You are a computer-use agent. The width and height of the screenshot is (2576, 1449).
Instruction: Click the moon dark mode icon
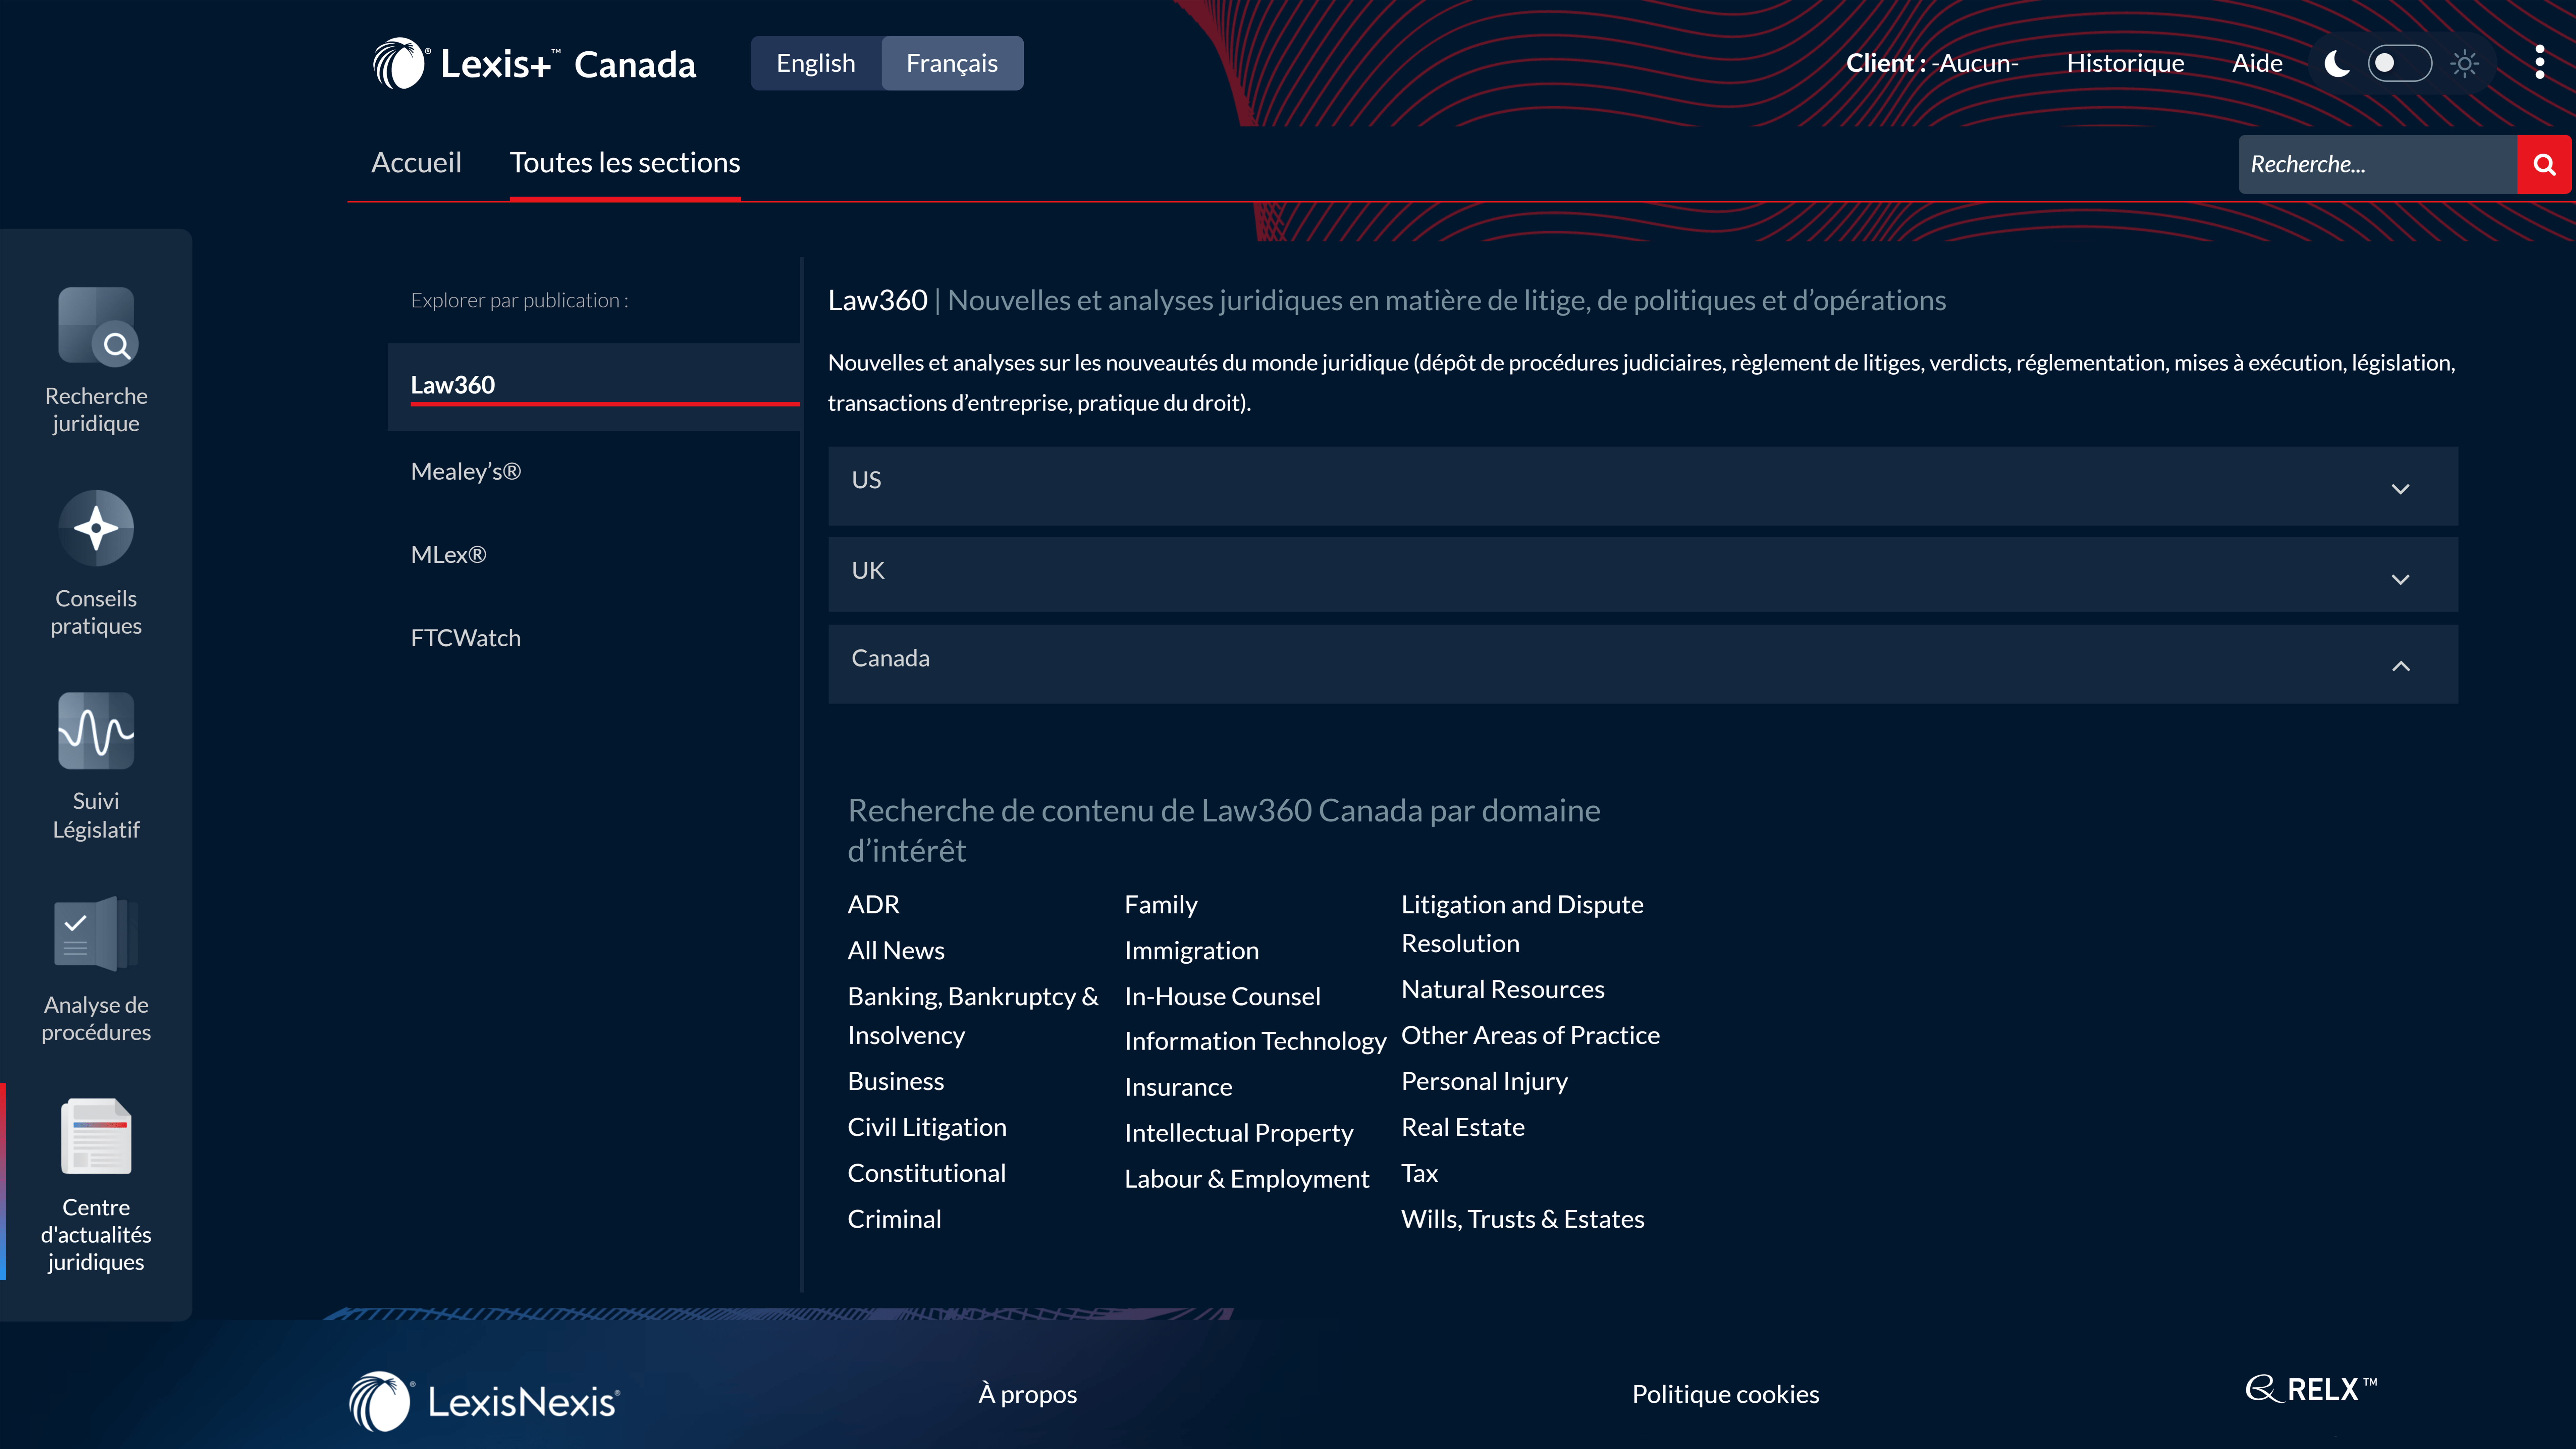[x=2337, y=64]
